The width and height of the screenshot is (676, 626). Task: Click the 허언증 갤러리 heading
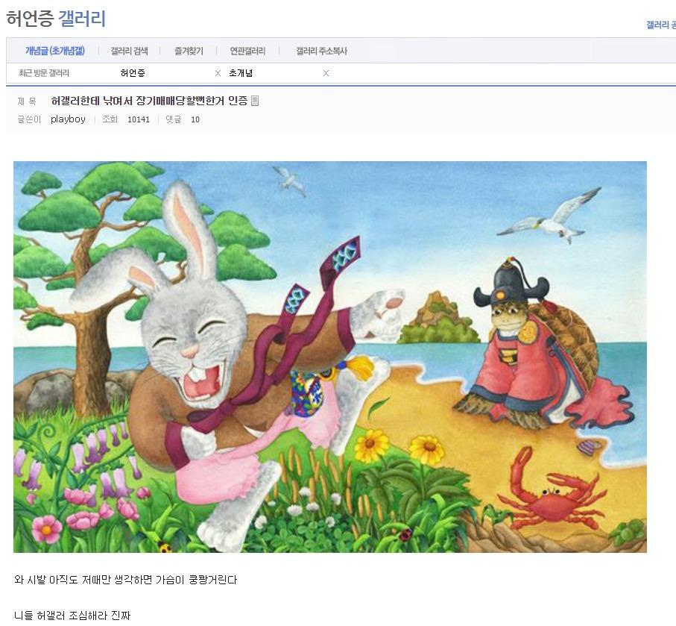(x=56, y=19)
